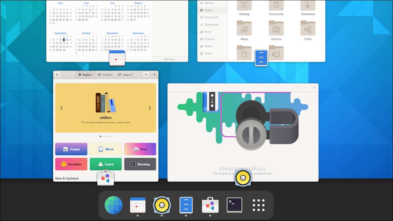Click the October month heading in Calendar

tap(86, 33)
